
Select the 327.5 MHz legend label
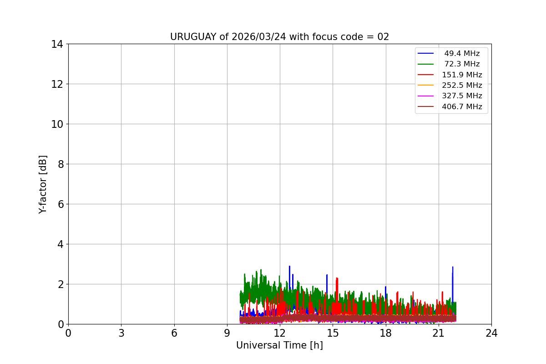(462, 96)
